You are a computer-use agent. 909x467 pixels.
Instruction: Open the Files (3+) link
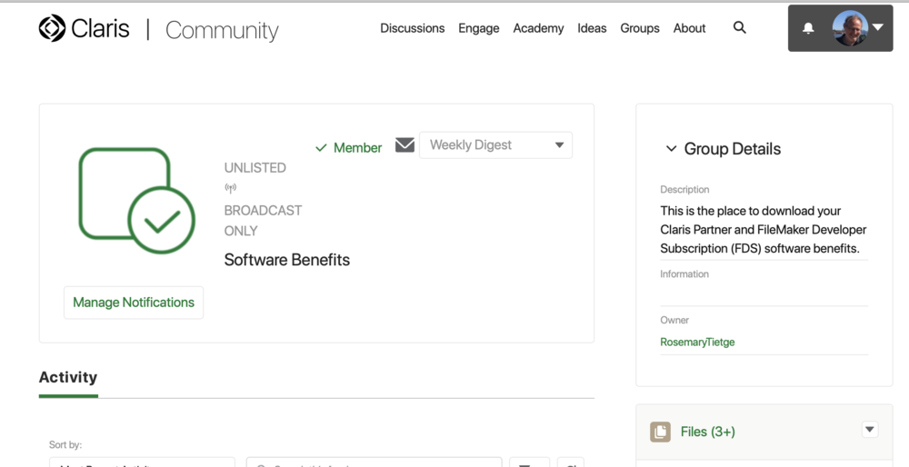(708, 432)
